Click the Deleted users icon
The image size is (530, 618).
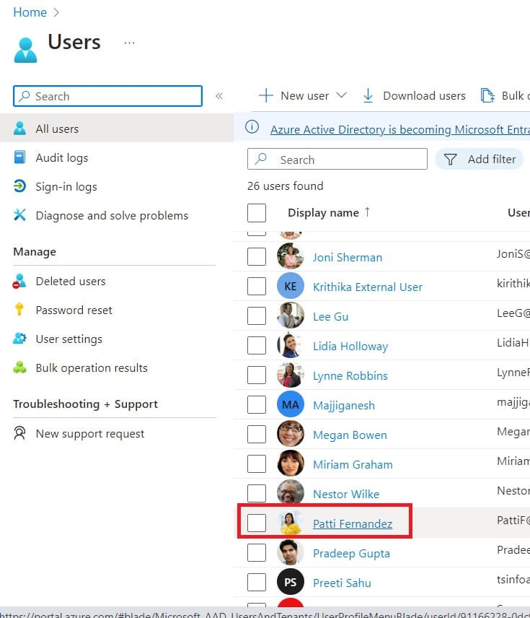pos(19,281)
